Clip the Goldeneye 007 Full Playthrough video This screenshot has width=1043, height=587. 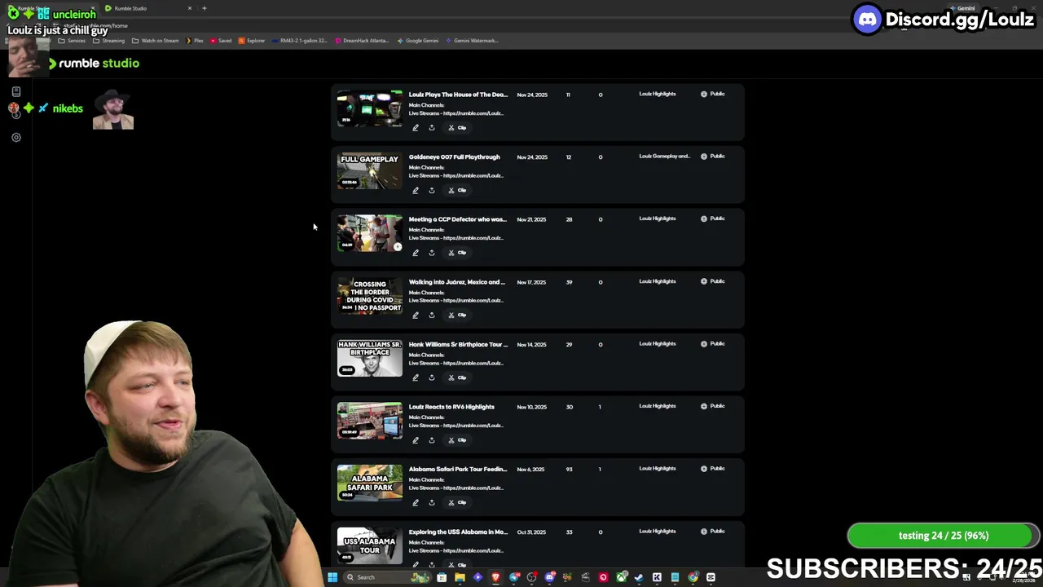tap(457, 191)
